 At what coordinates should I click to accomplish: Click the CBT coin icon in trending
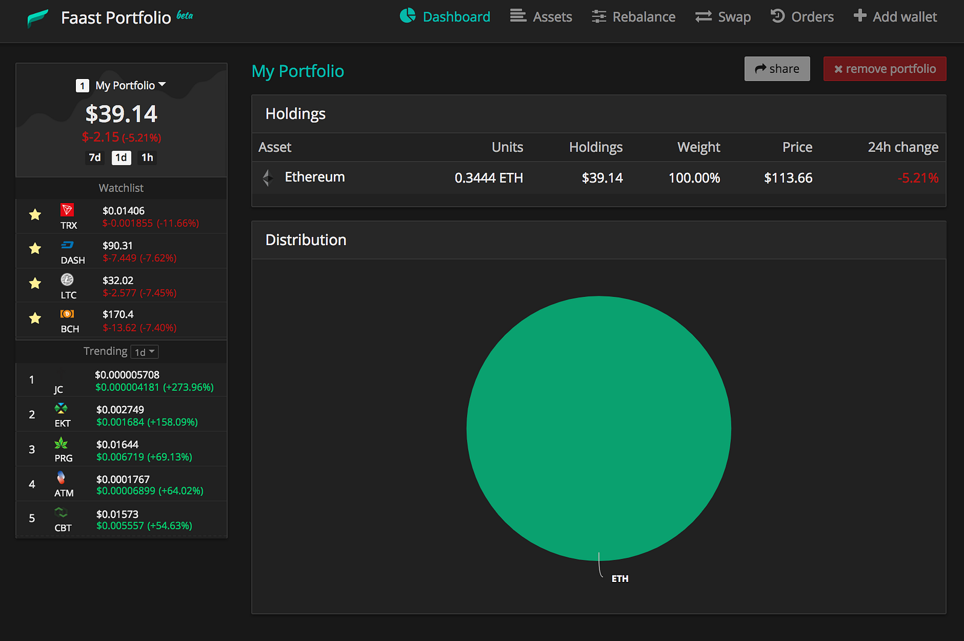tap(61, 513)
